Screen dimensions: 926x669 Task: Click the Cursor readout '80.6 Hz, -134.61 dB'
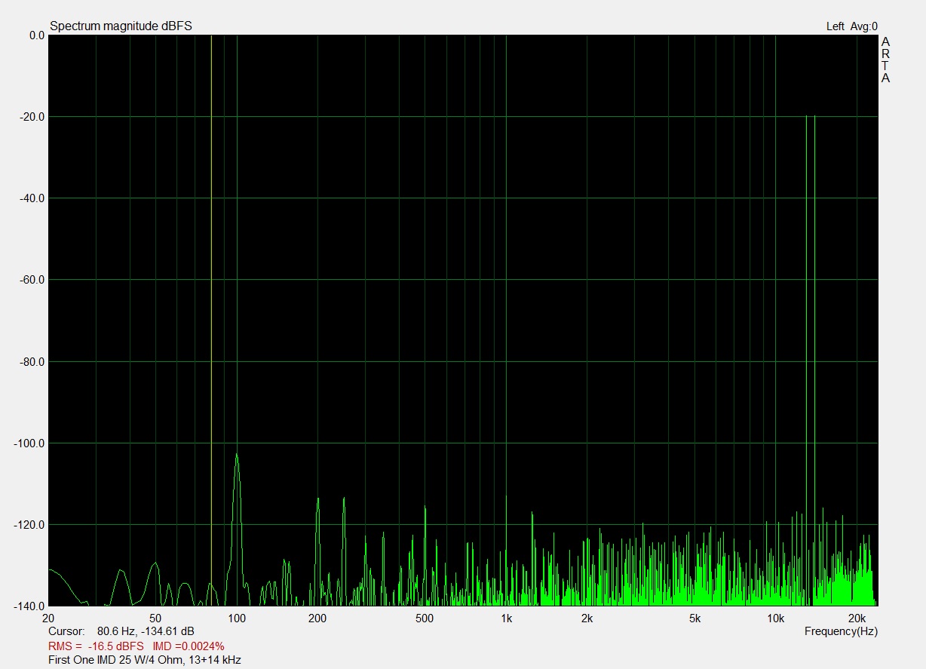[146, 631]
